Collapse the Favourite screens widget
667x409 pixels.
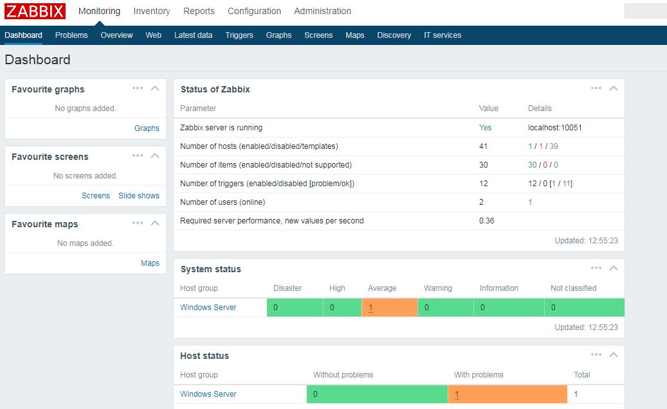(155, 156)
